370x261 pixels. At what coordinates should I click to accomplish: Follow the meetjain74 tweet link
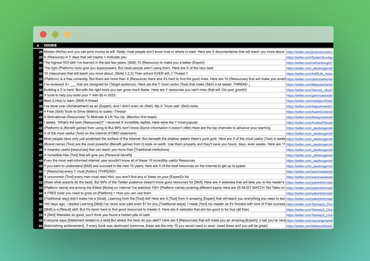[x=309, y=101]
